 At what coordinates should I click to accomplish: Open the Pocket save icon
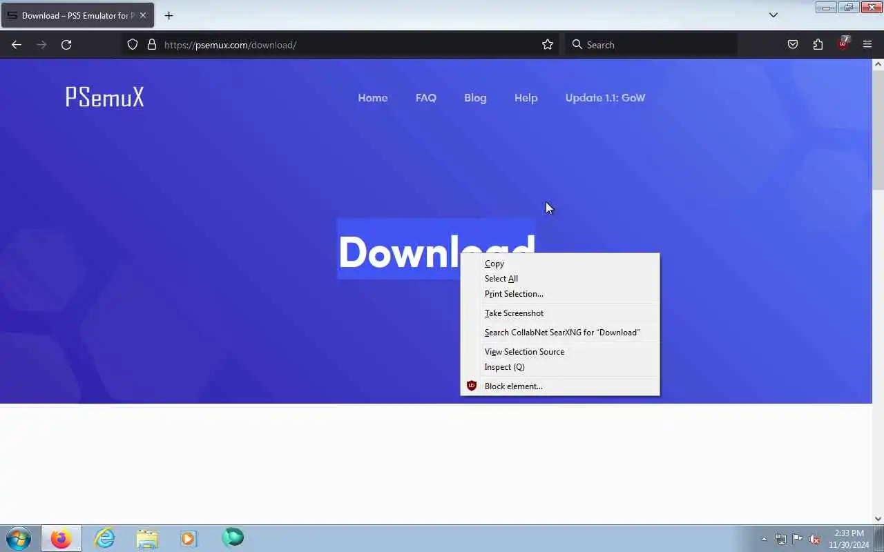point(793,45)
